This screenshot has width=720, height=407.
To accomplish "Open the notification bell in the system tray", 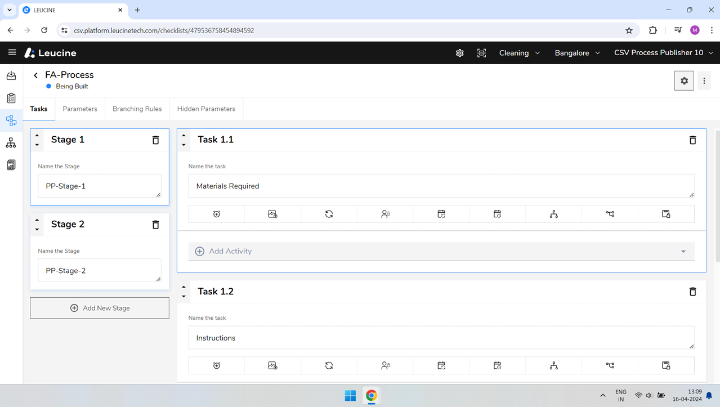I will [709, 396].
